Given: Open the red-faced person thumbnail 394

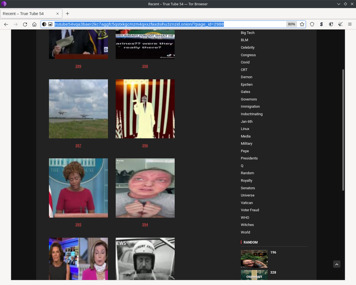Looking at the screenshot, I should pos(145,188).
